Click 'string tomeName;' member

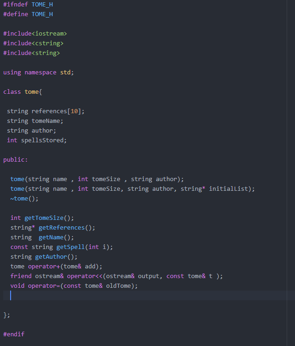tap(35, 121)
